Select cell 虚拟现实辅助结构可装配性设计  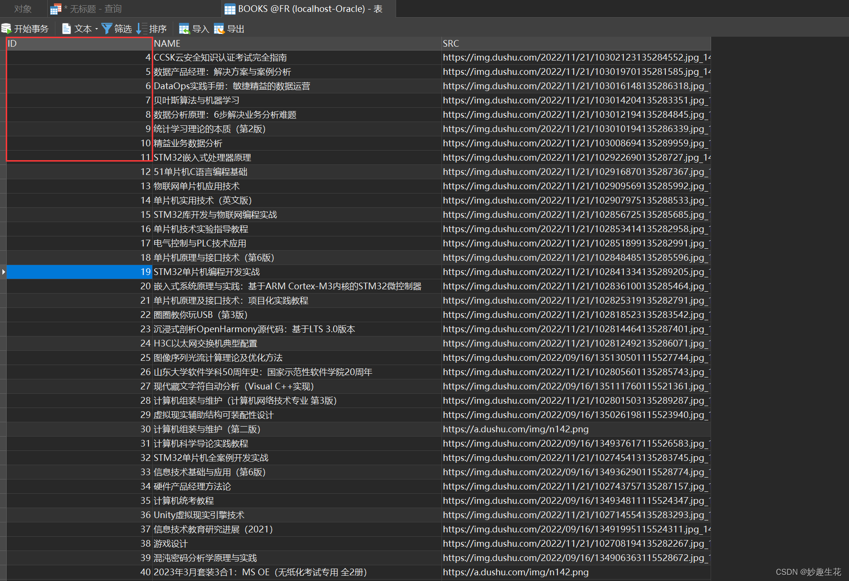(x=297, y=415)
